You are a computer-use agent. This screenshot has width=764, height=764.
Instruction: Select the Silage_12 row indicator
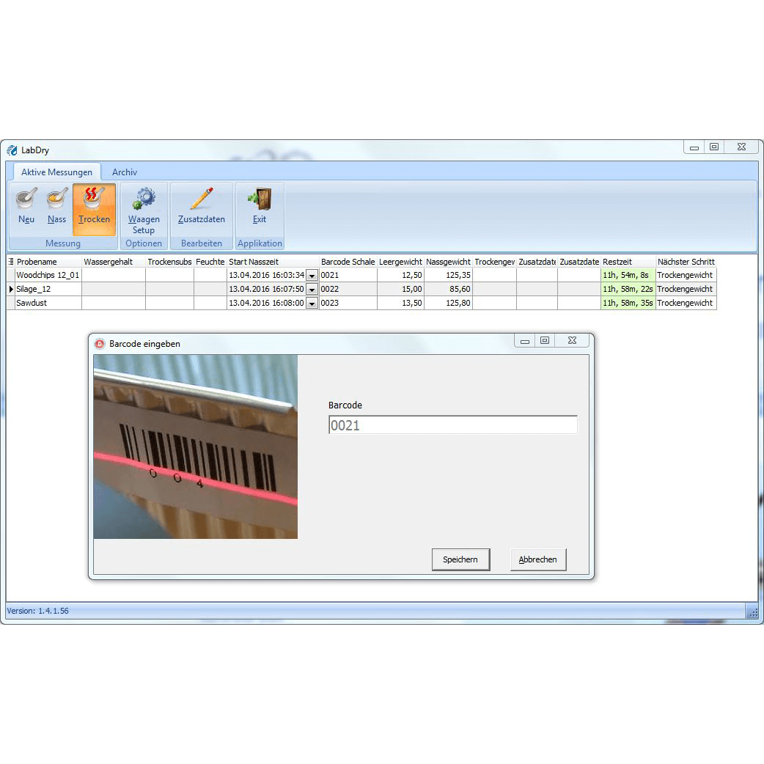coord(12,289)
